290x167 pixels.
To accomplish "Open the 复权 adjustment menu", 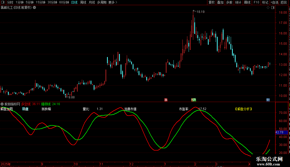I will [x=211, y=2].
